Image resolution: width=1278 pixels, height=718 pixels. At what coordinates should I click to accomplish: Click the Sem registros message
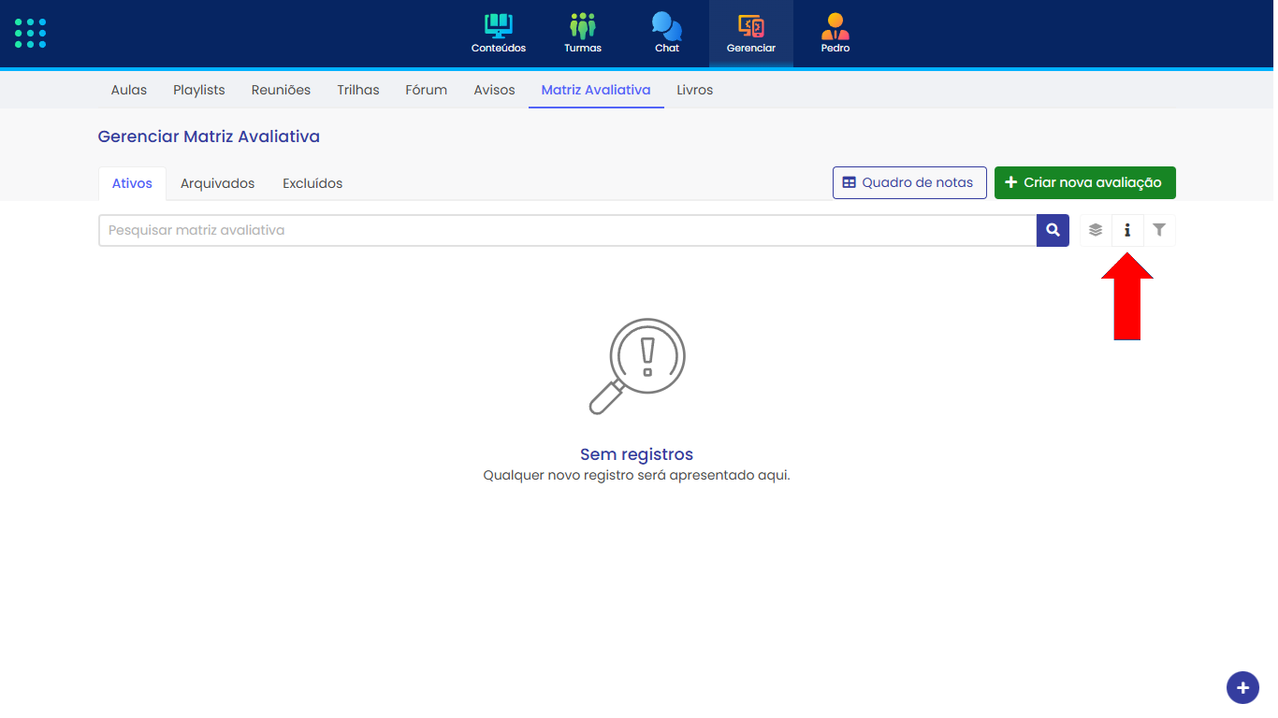636,454
